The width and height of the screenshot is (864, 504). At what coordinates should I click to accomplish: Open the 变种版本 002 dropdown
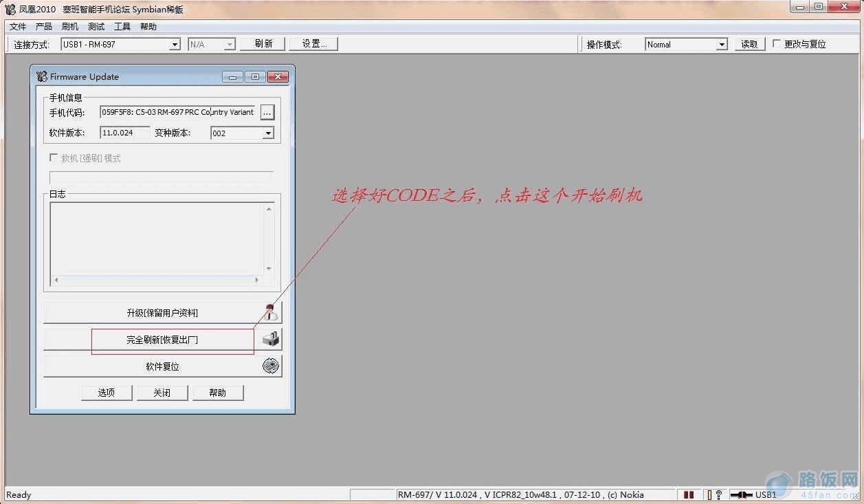pyautogui.click(x=268, y=133)
